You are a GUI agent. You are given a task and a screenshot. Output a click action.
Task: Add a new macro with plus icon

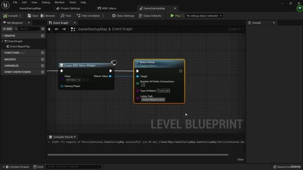[43, 59]
